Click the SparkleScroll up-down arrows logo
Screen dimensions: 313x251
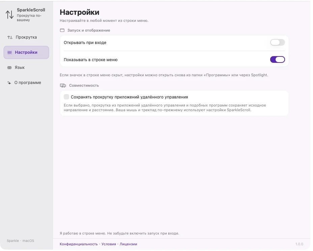tap(9, 15)
